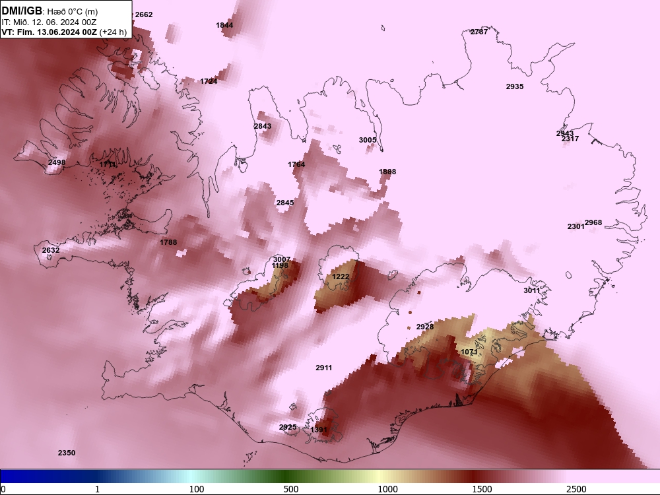Click the 0 label on the color scale

3,489
